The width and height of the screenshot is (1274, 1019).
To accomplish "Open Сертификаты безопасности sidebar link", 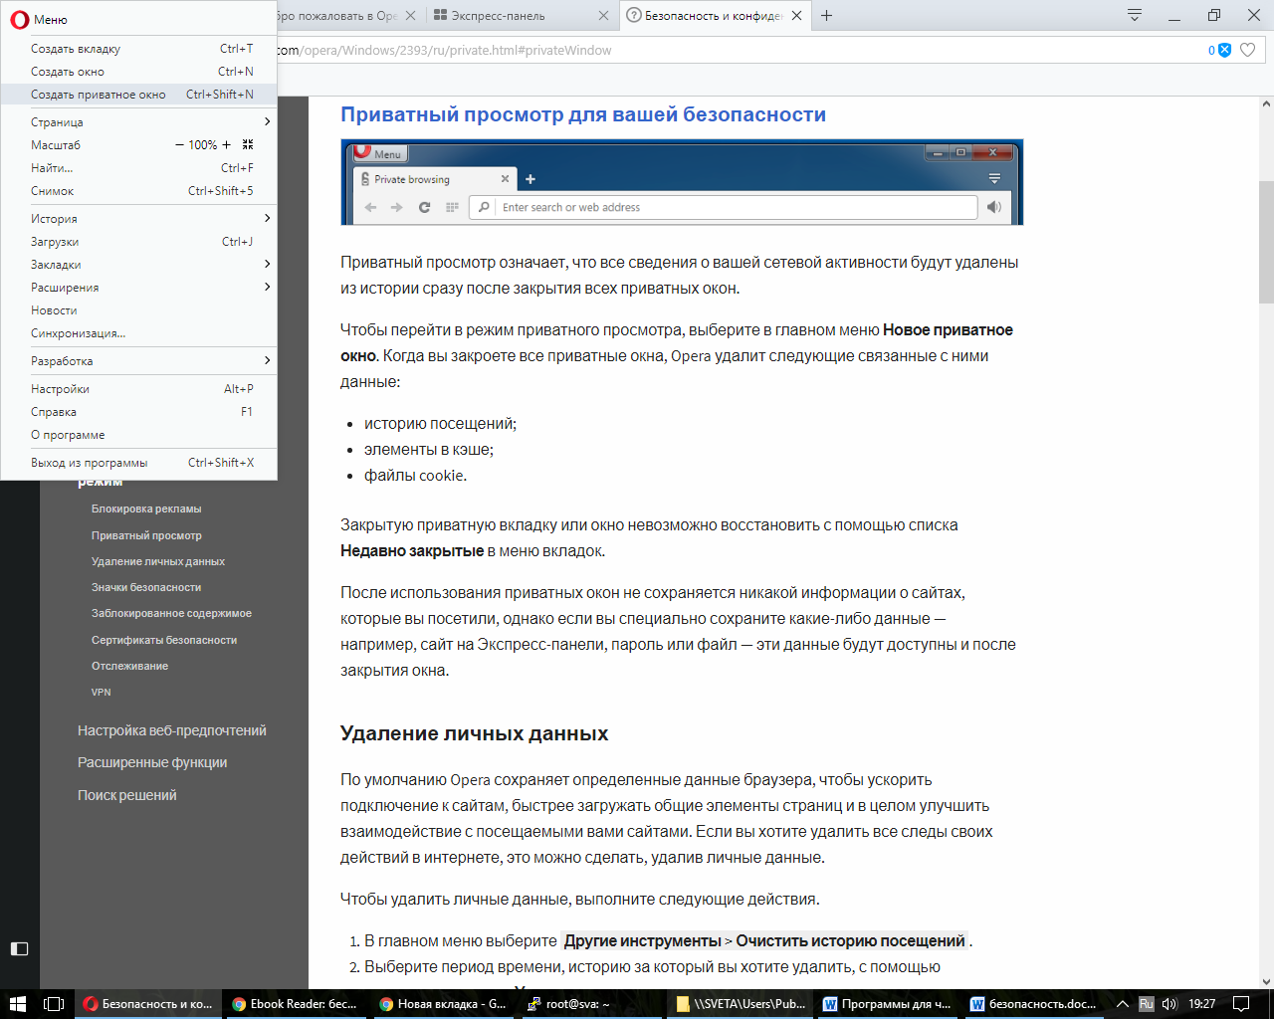I will [164, 640].
